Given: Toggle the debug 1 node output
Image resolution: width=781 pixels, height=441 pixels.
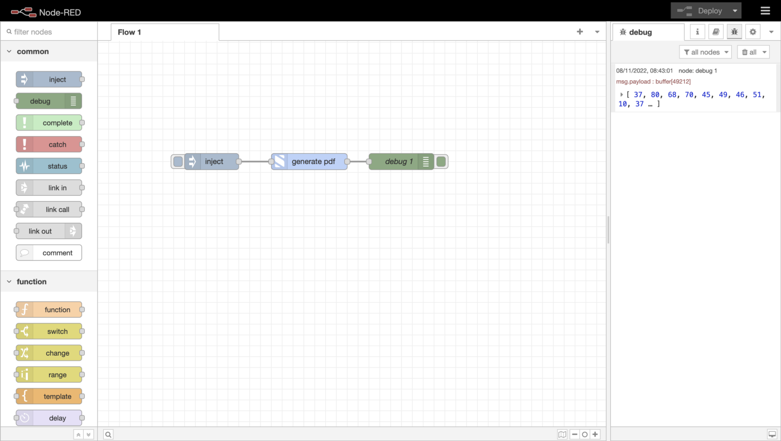Looking at the screenshot, I should coord(441,162).
